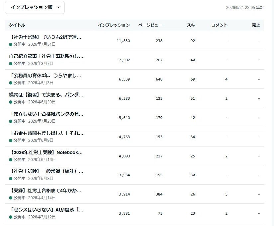Click impression value 4,003
Screen dimensions: 274x226
pyautogui.click(x=125, y=156)
